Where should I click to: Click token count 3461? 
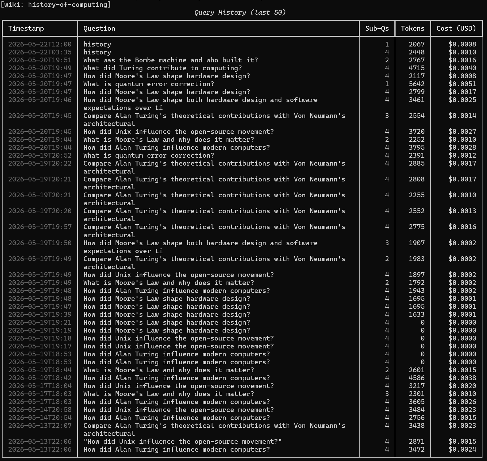click(416, 100)
